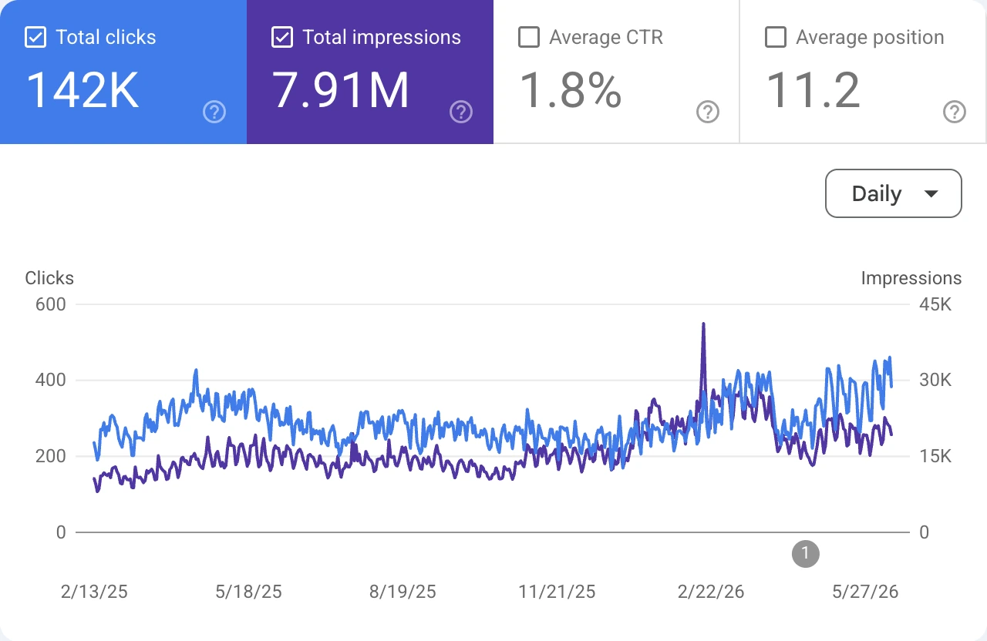This screenshot has width=987, height=641.
Task: Click the 142K total clicks value
Action: tap(83, 89)
